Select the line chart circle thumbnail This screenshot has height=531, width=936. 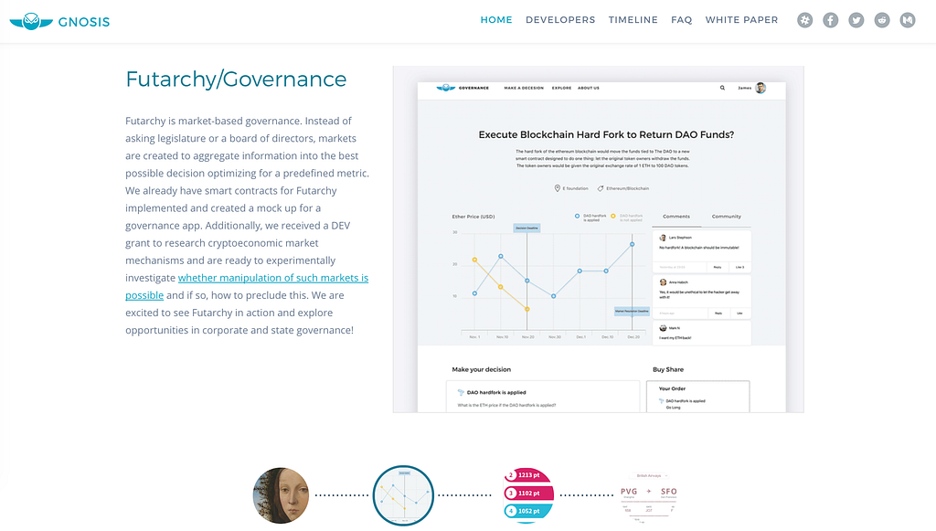(403, 495)
